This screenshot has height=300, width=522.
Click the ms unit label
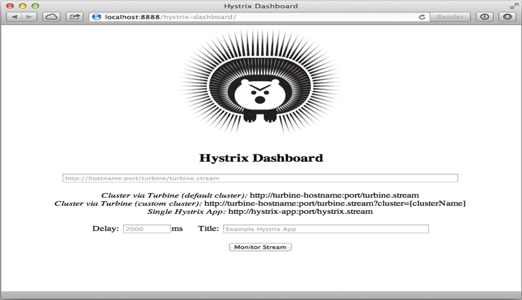[x=177, y=229]
